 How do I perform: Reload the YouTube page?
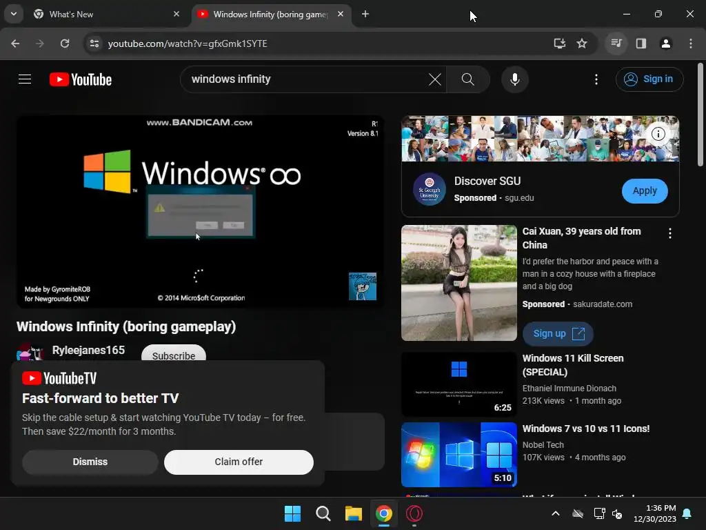click(x=65, y=43)
